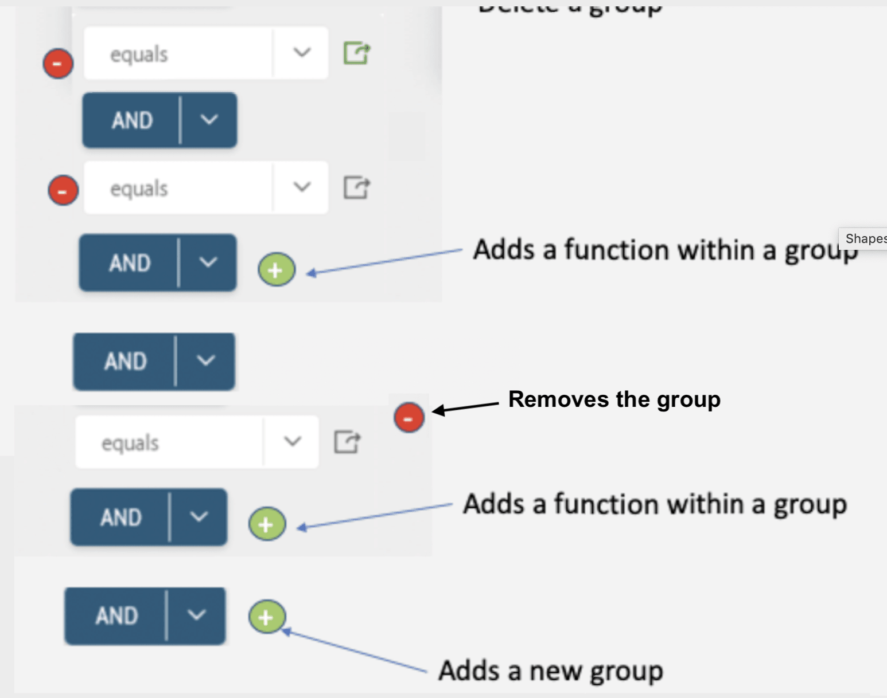This screenshot has height=698, width=887.
Task: Click the red minus that removes the group
Action: [409, 417]
